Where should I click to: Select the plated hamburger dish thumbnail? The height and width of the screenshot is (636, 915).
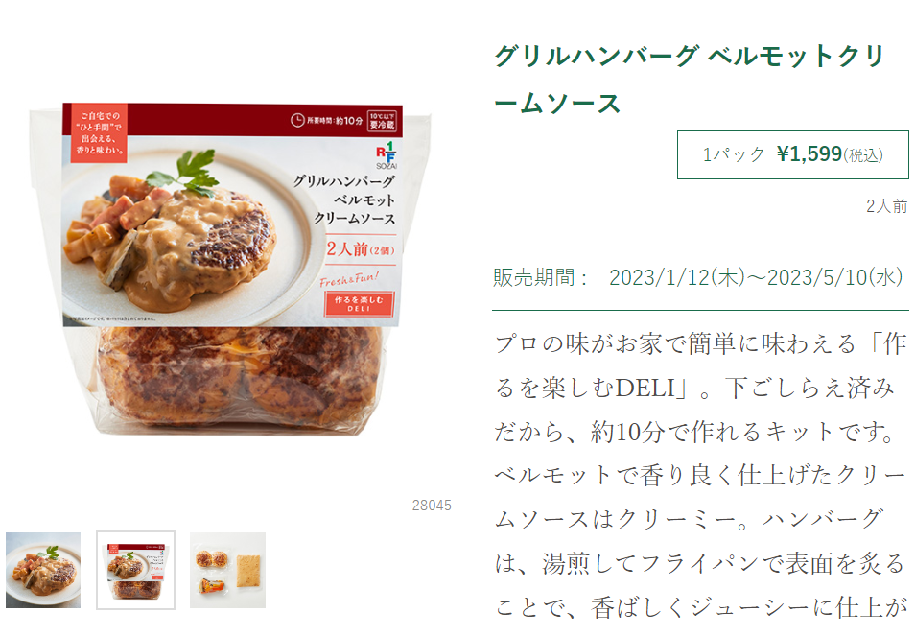point(43,570)
